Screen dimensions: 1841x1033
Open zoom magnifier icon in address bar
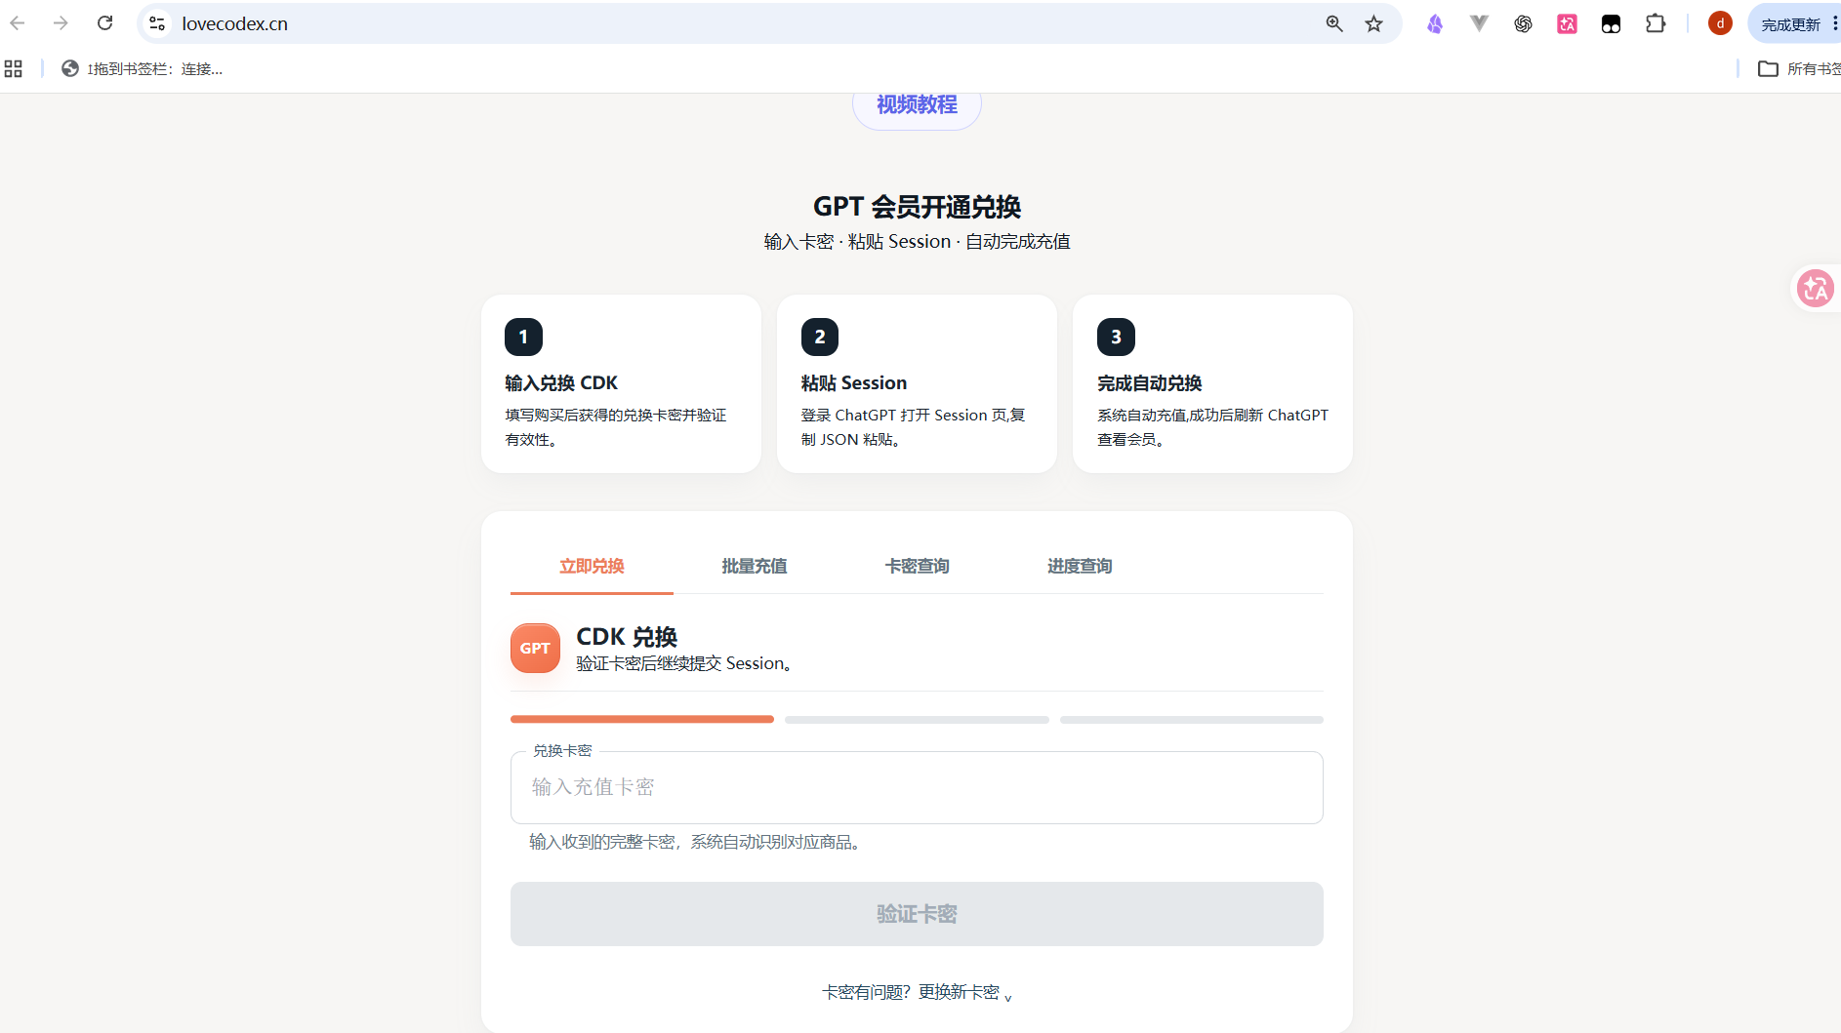1334,23
